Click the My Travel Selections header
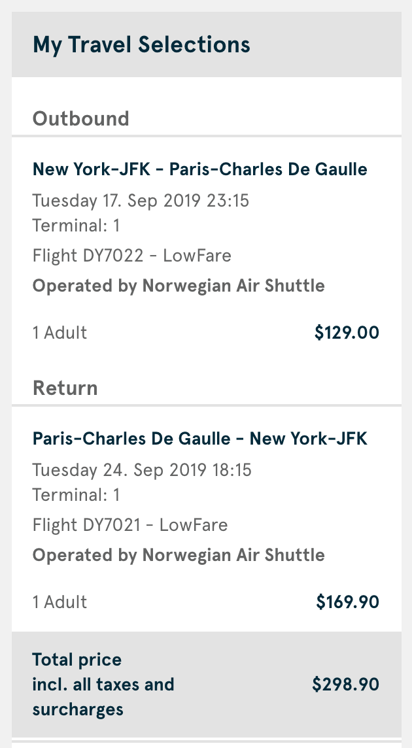Viewport: 412px width, 748px height. coord(141,45)
